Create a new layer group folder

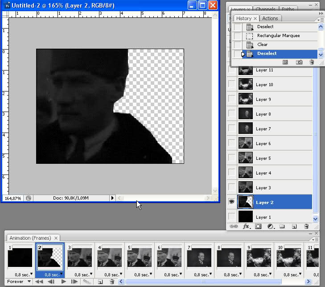(x=282, y=227)
